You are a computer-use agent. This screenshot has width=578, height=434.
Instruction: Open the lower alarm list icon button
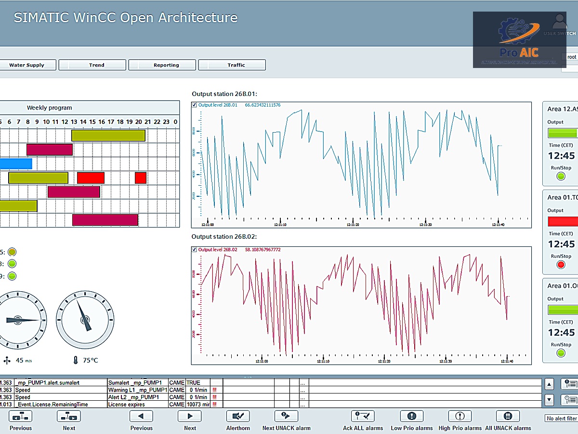tap(569, 400)
